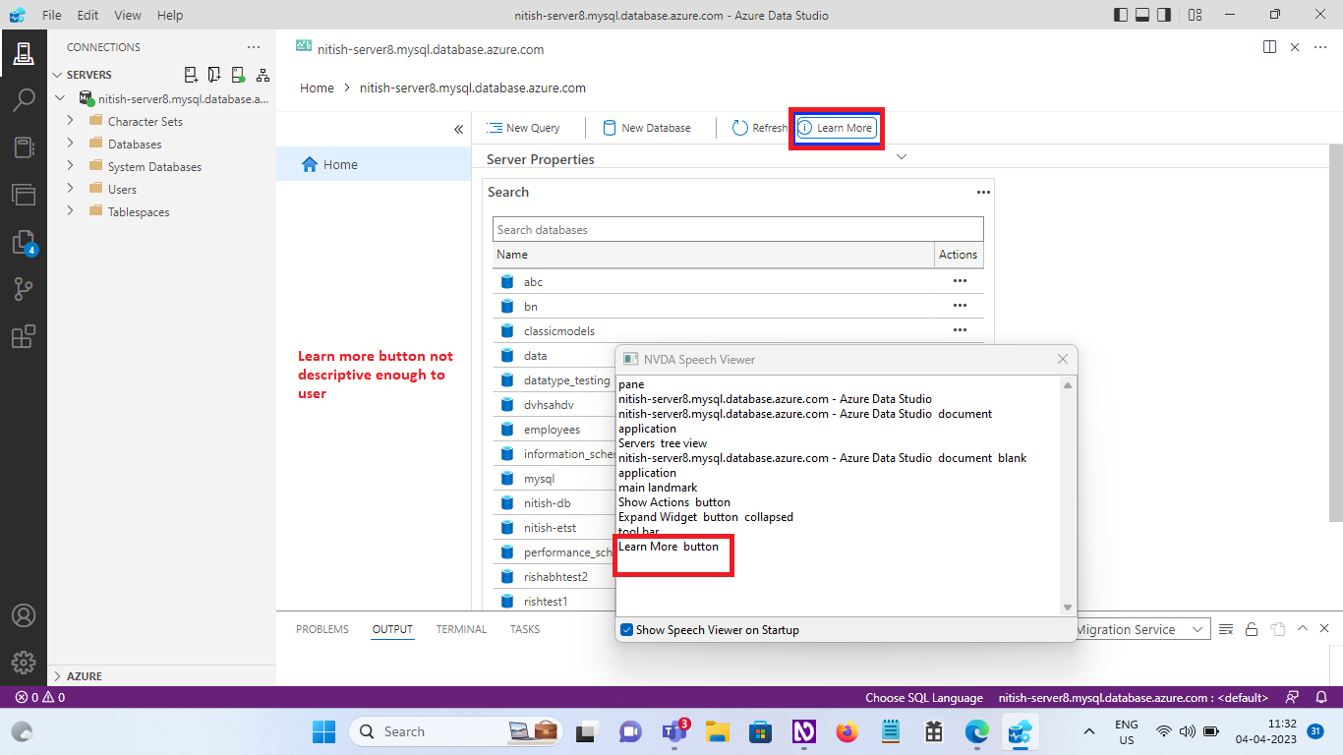Open the Connections view in the activity bar
The image size is (1343, 755).
click(24, 52)
